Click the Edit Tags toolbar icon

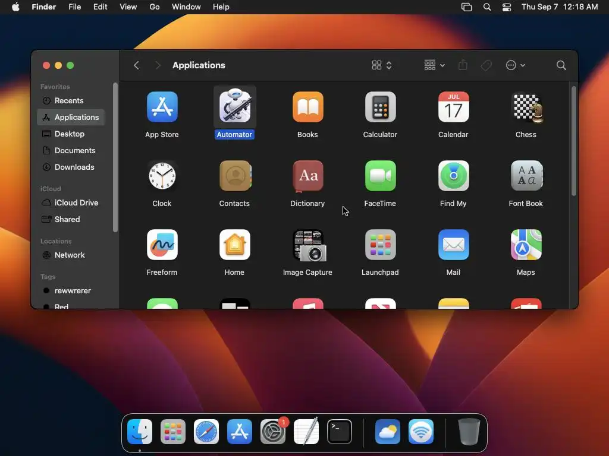pos(486,65)
